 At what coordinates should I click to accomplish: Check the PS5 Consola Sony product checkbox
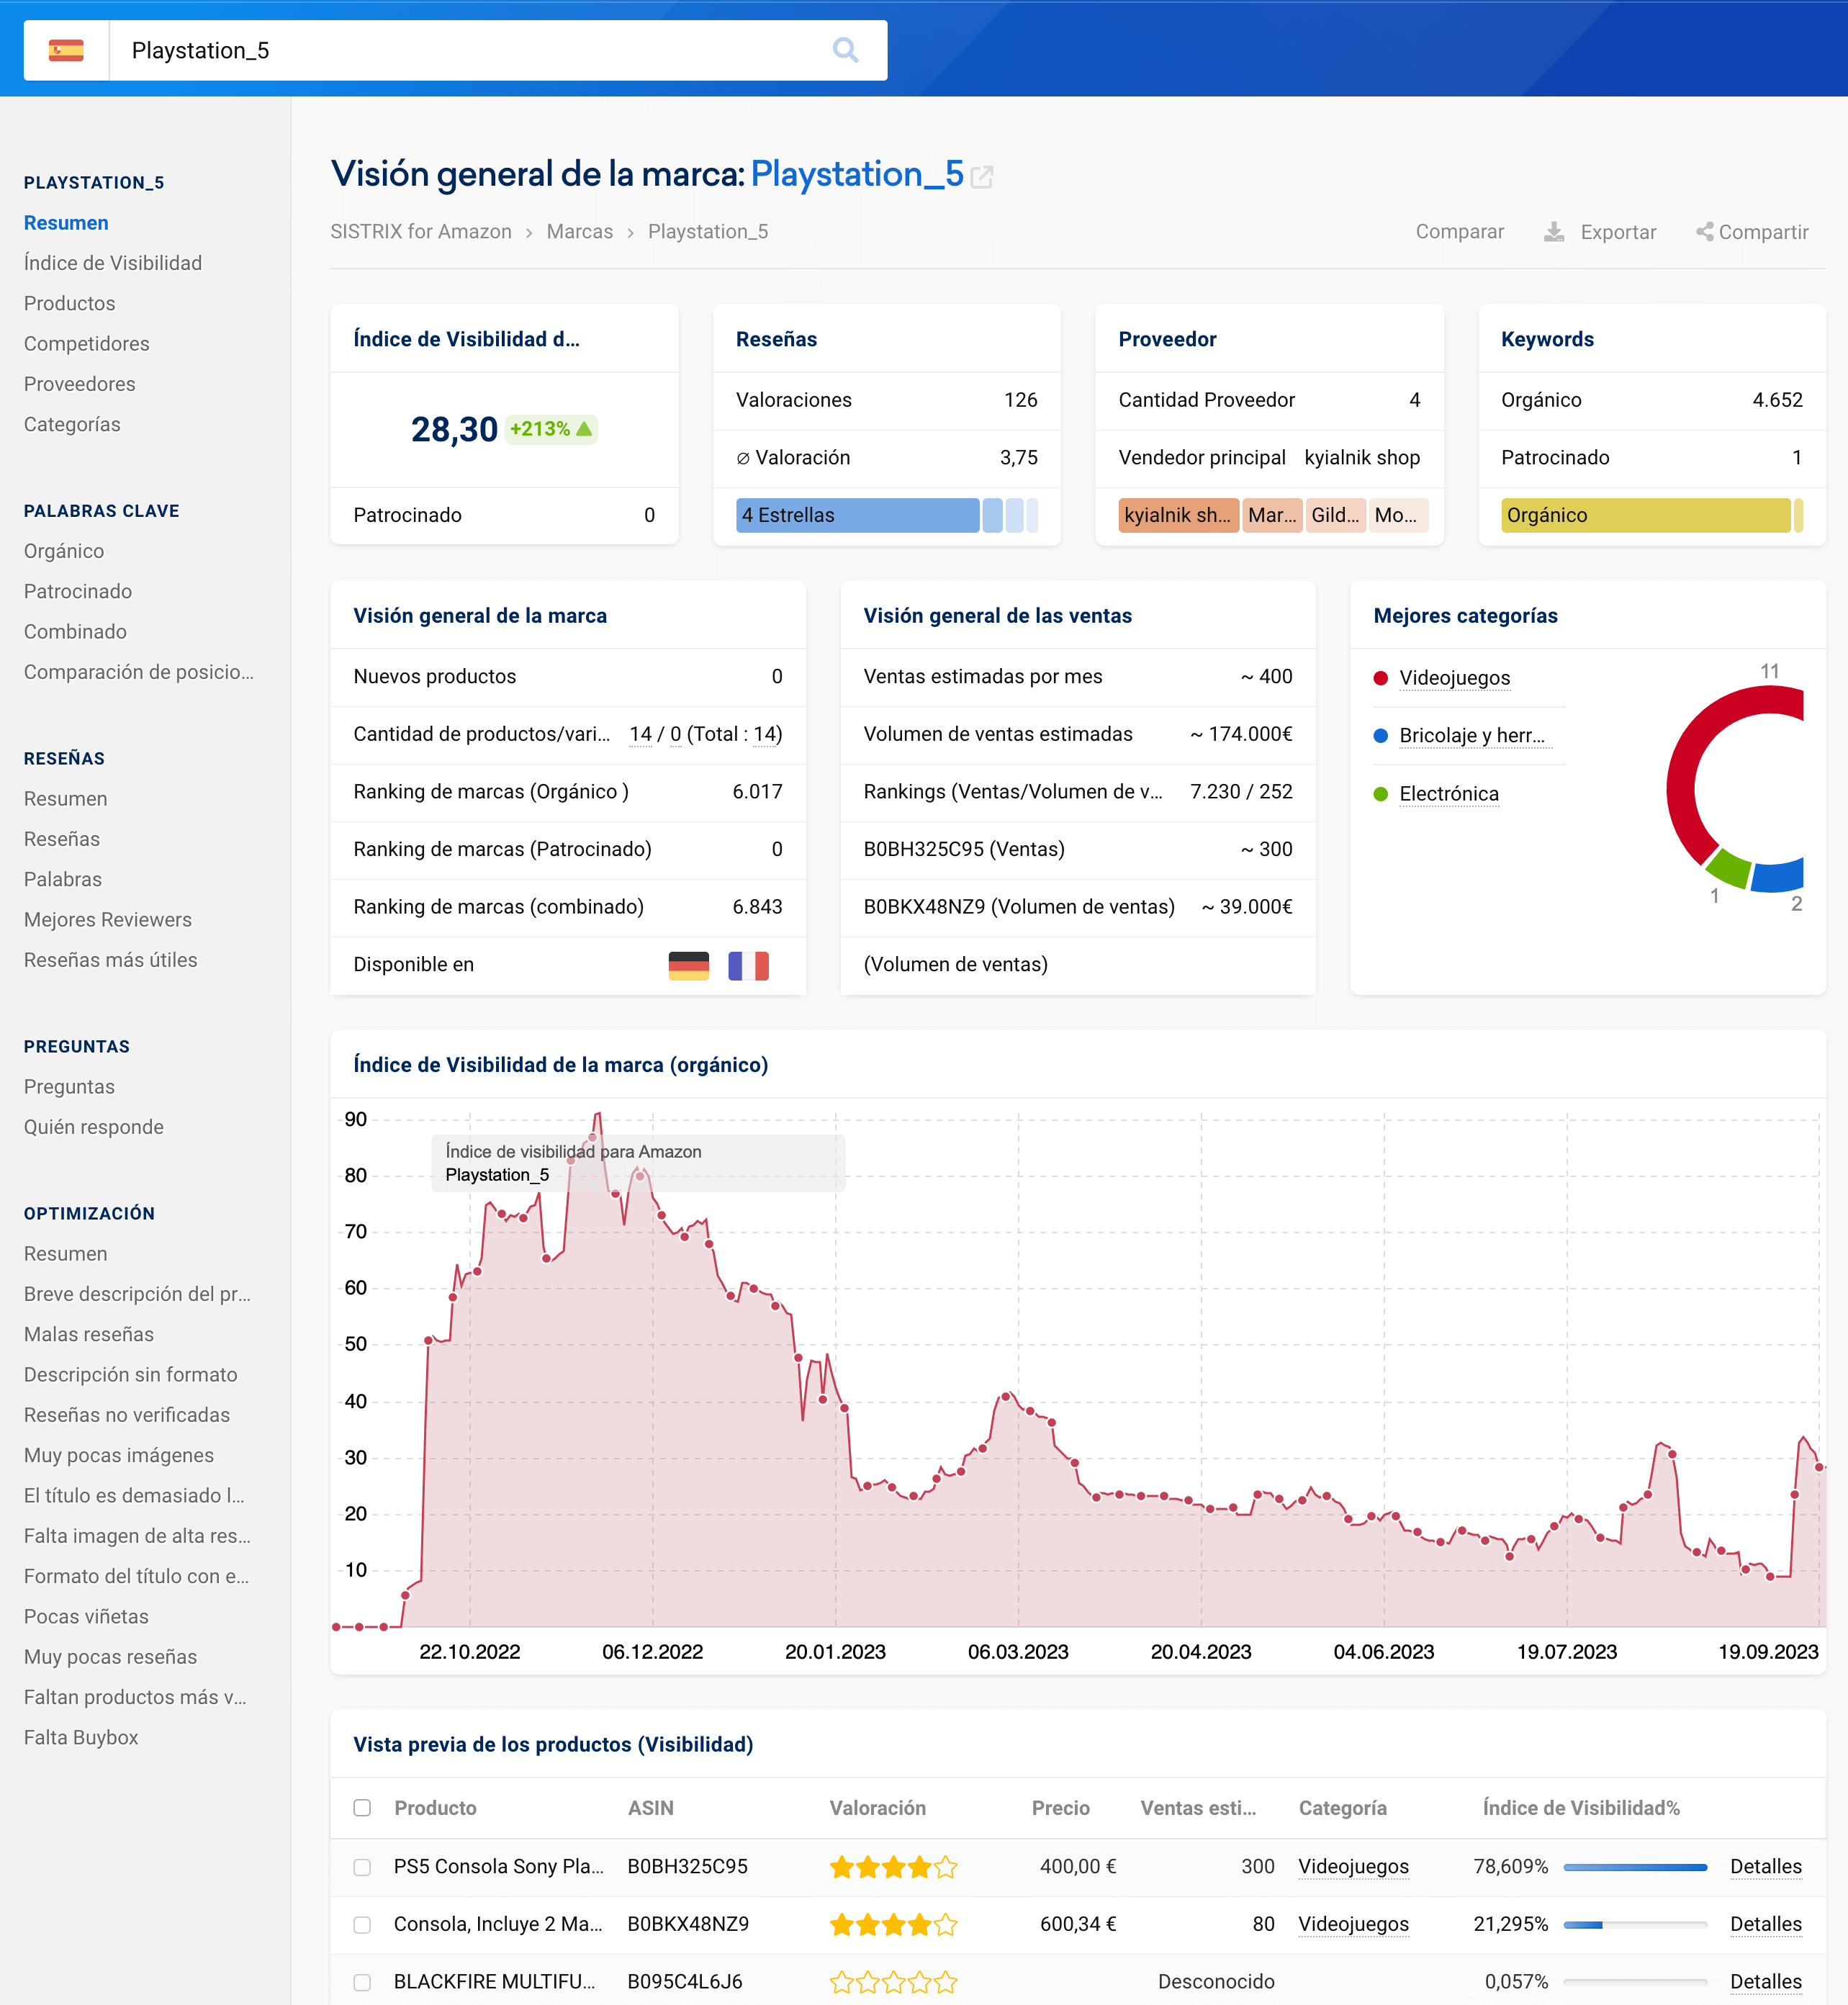tap(362, 1867)
